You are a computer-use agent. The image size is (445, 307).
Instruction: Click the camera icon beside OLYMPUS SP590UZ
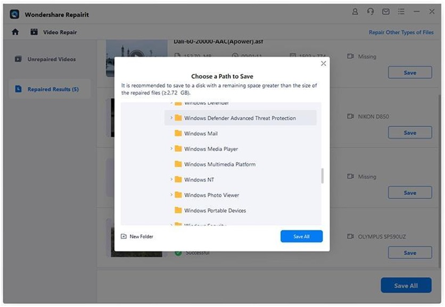pyautogui.click(x=350, y=236)
